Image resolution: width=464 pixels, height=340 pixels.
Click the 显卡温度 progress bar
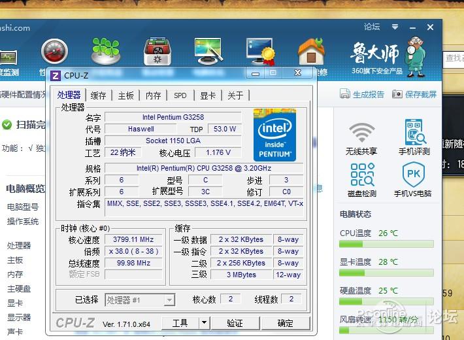(x=386, y=273)
